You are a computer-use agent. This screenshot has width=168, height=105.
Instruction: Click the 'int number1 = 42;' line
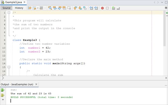coord(35,48)
